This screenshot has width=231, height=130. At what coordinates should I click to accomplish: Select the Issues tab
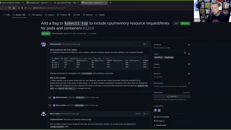tap(19, 15)
